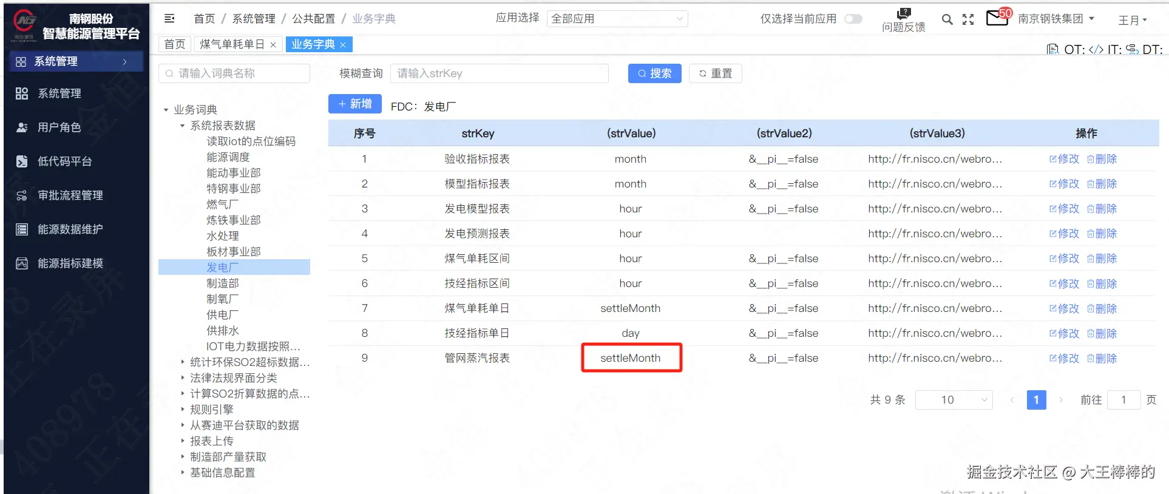Open the 南京钢铁集团 organization dropdown
Image resolution: width=1169 pixels, height=494 pixels.
[1056, 19]
